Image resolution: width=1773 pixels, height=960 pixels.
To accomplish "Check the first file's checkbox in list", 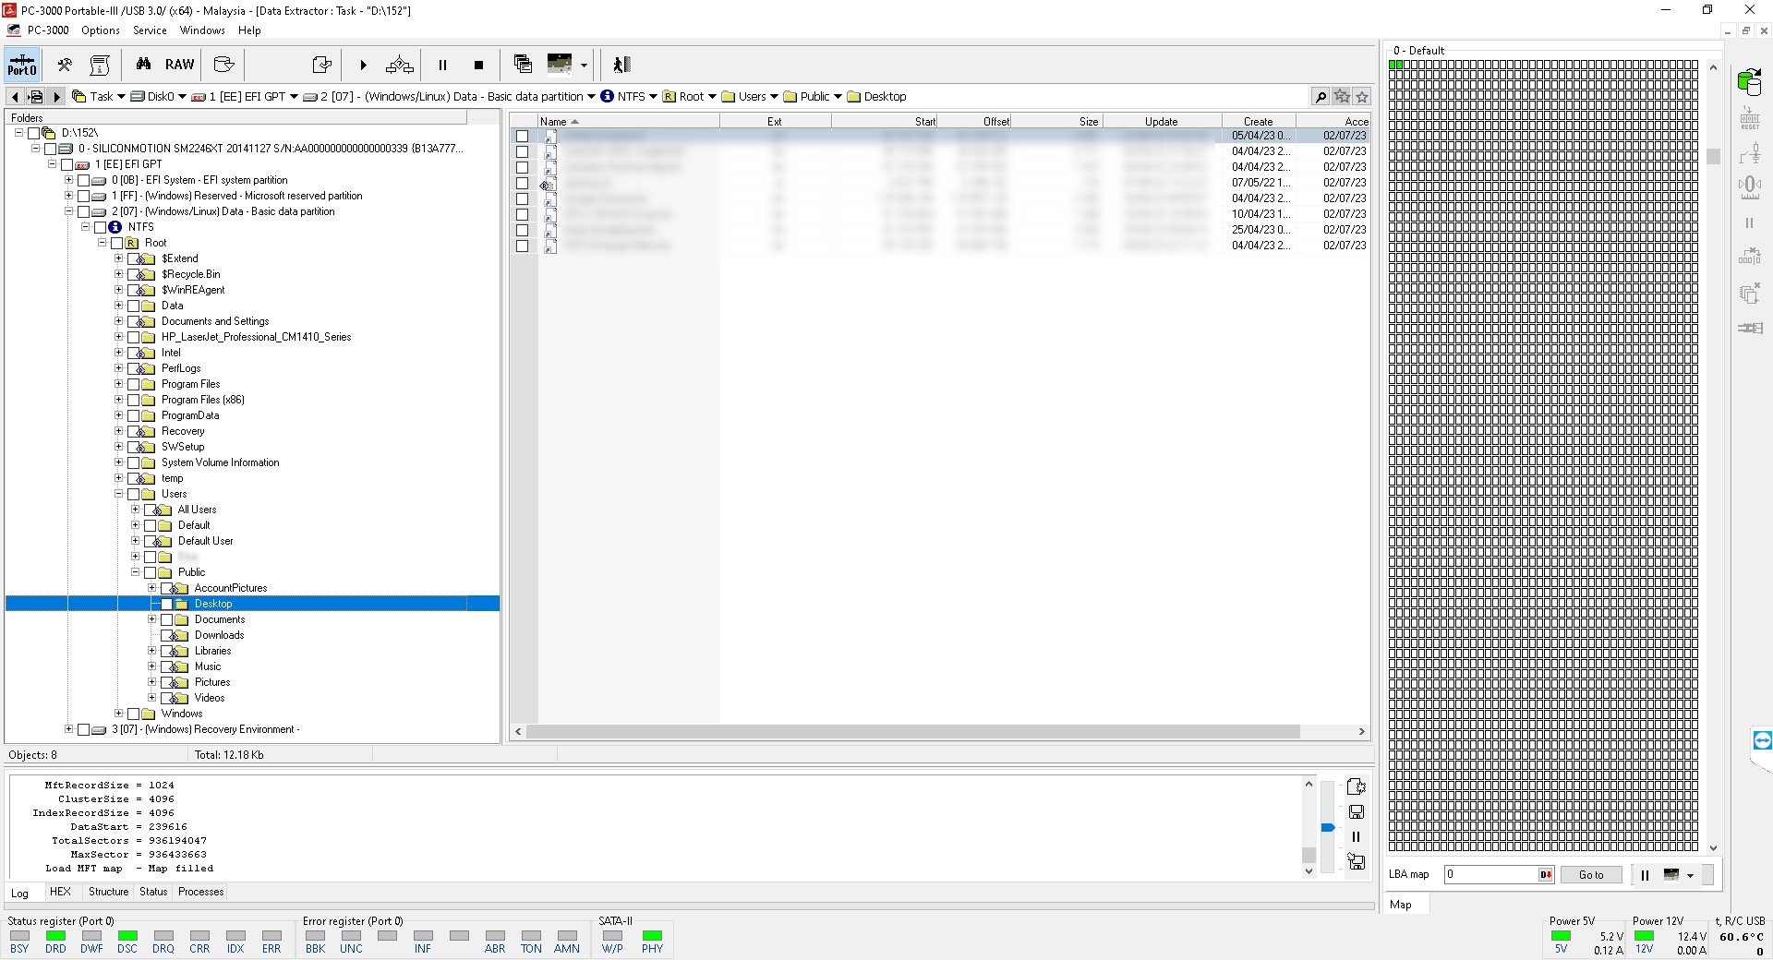I will point(523,136).
